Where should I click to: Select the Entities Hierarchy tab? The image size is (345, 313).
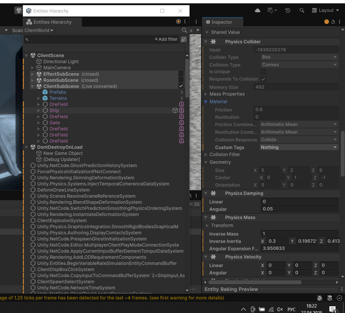tap(52, 22)
